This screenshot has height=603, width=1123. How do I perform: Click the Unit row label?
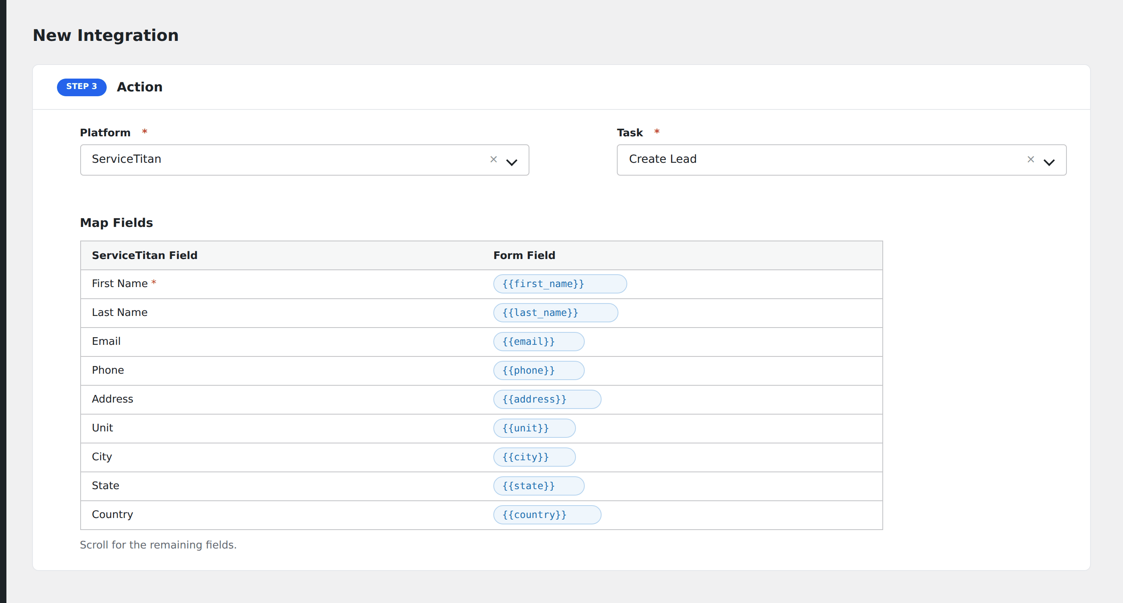(x=102, y=428)
